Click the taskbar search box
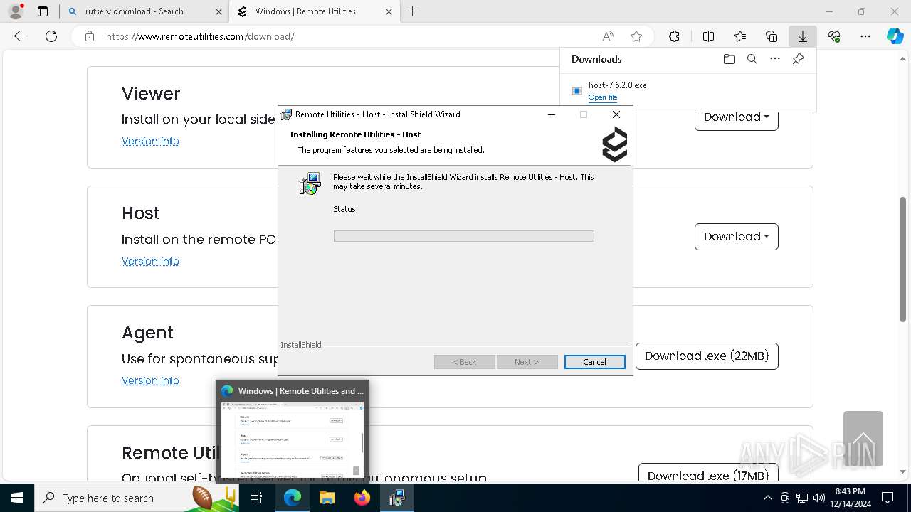This screenshot has height=512, width=911. click(x=137, y=498)
